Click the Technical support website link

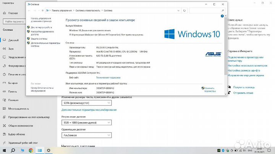point(108,78)
